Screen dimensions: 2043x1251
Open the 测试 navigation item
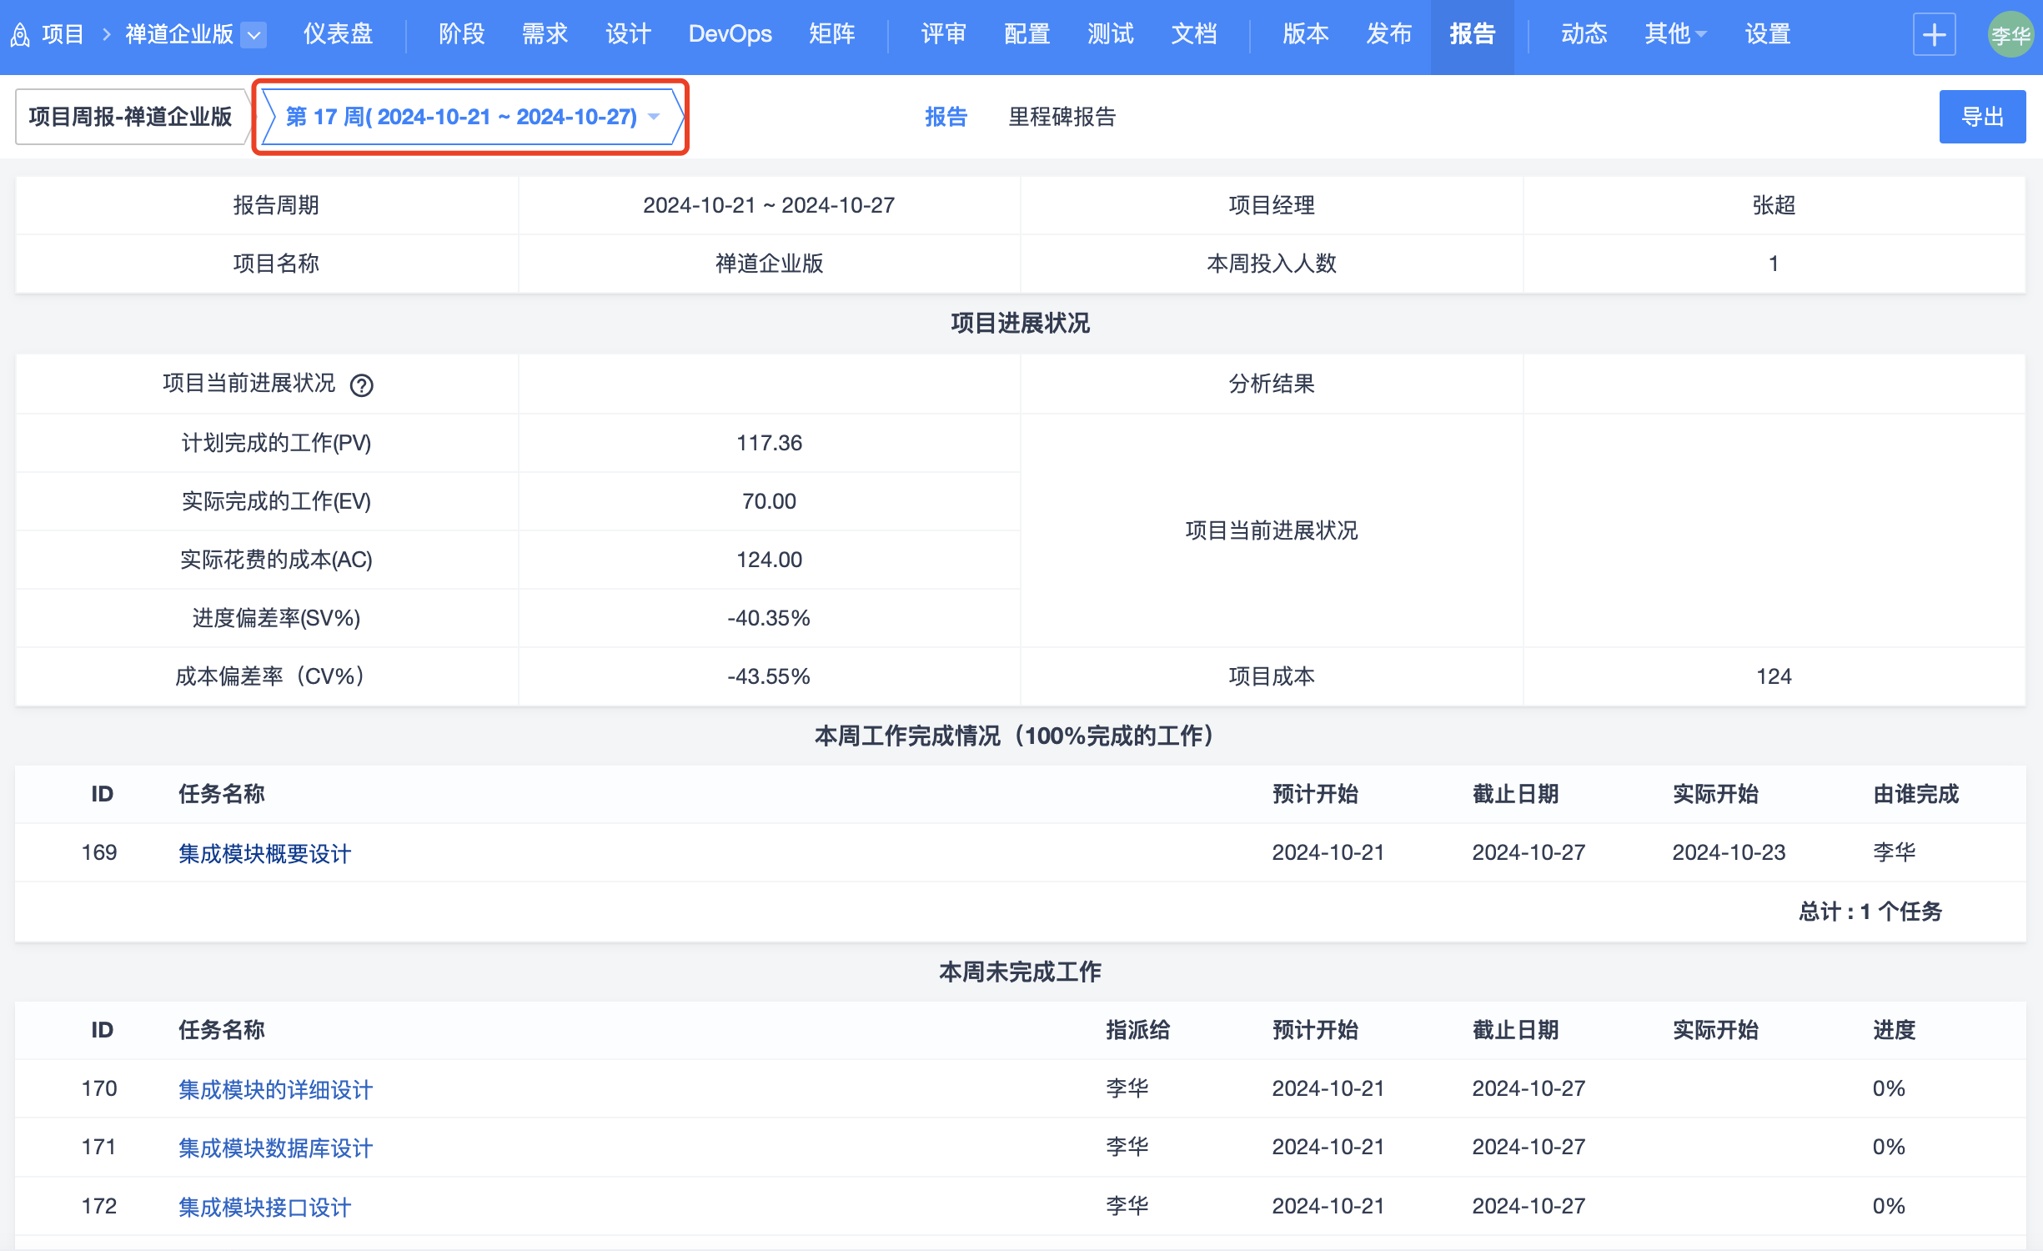click(x=1110, y=34)
